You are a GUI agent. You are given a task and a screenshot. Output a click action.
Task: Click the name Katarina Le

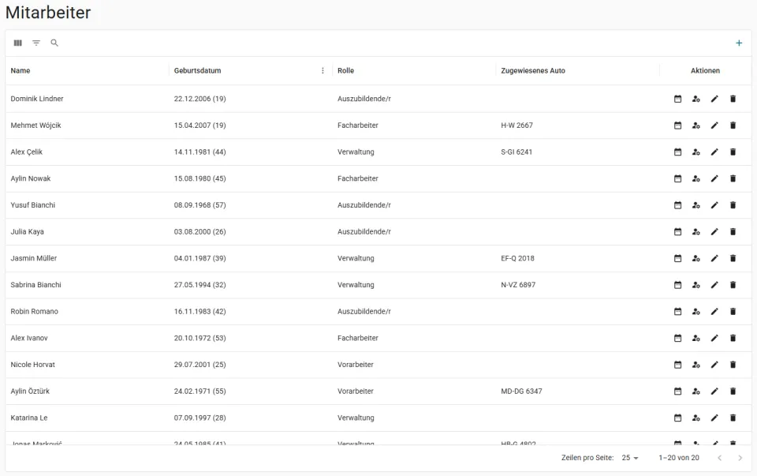click(29, 418)
